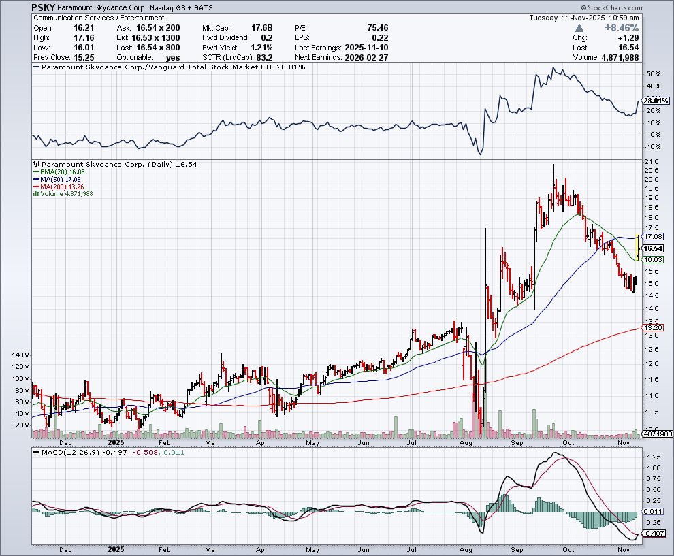The image size is (674, 556).
Task: Click the 16.03 EMA tag on the price axis
Action: pyautogui.click(x=652, y=260)
